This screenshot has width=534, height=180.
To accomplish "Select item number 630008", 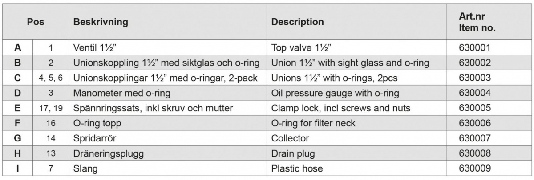I will click(x=474, y=153).
